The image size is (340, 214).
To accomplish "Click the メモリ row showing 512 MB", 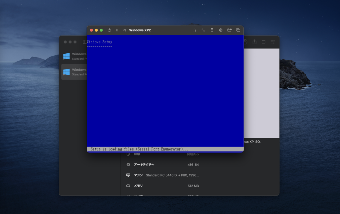I will point(163,186).
